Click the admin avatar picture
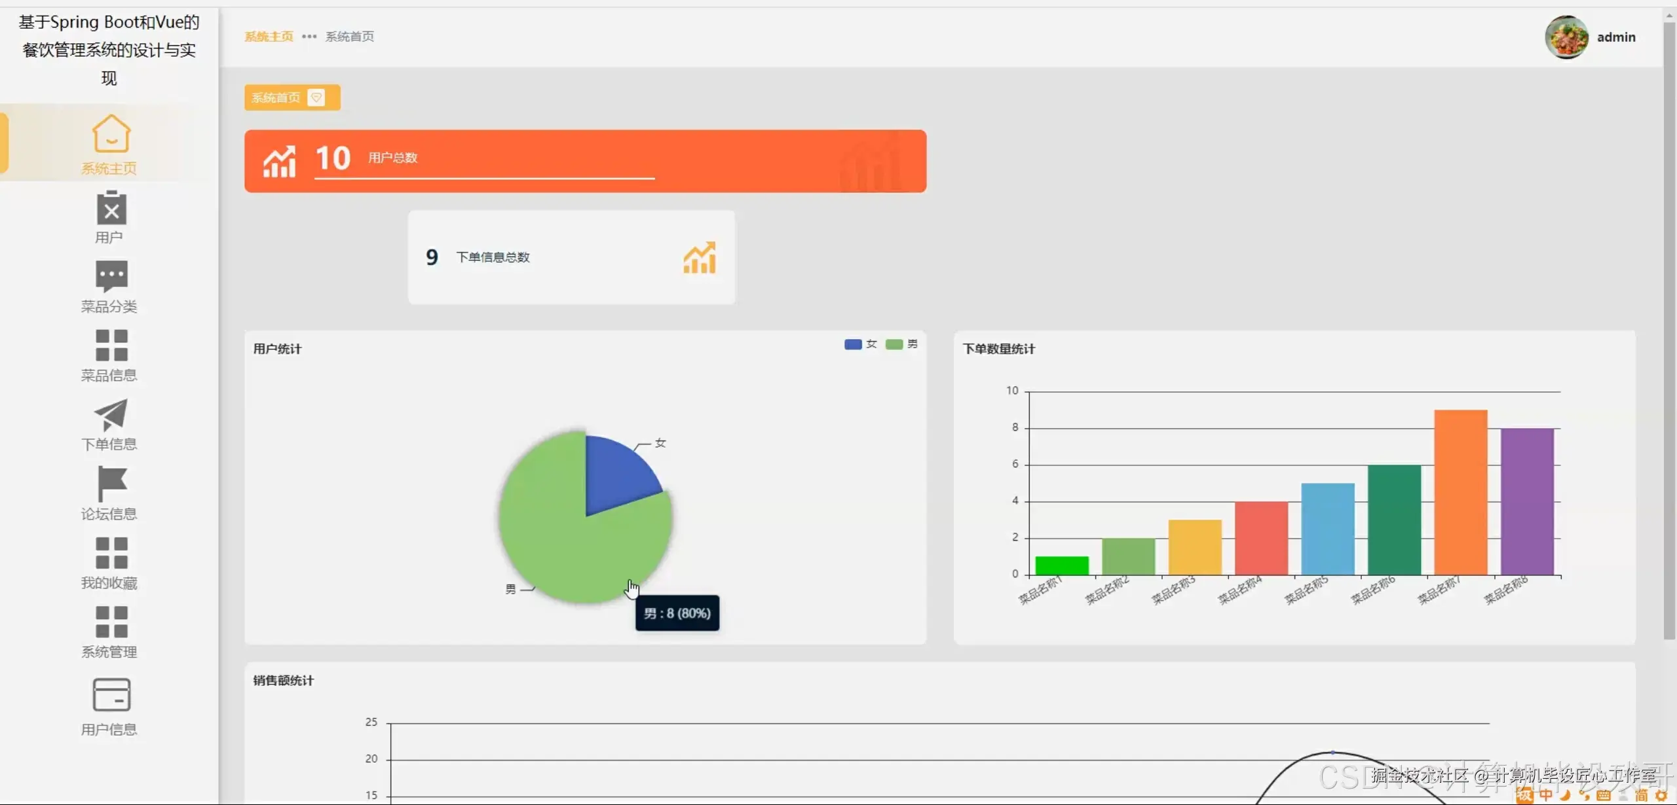Viewport: 1677px width, 805px height. [x=1566, y=37]
